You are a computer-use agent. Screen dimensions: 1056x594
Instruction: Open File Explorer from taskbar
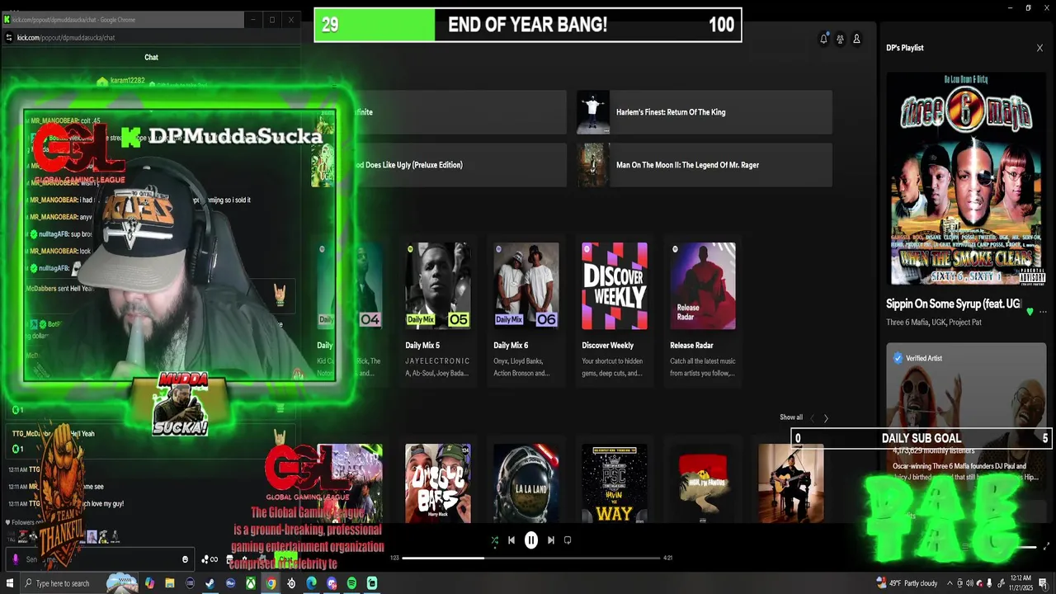(170, 583)
